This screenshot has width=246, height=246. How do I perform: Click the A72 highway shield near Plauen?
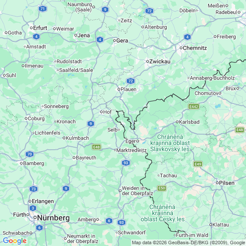coord(131,81)
